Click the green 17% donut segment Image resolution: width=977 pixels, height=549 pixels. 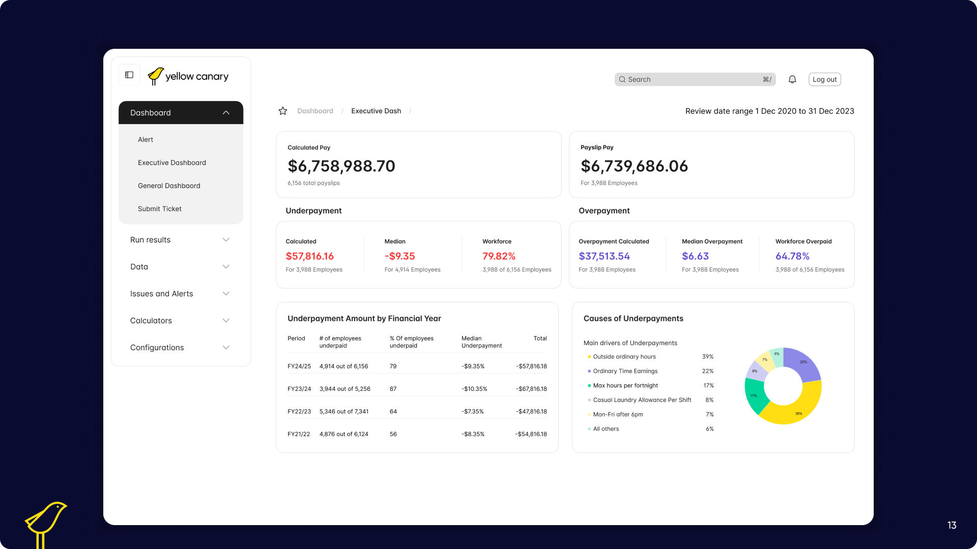click(x=755, y=396)
